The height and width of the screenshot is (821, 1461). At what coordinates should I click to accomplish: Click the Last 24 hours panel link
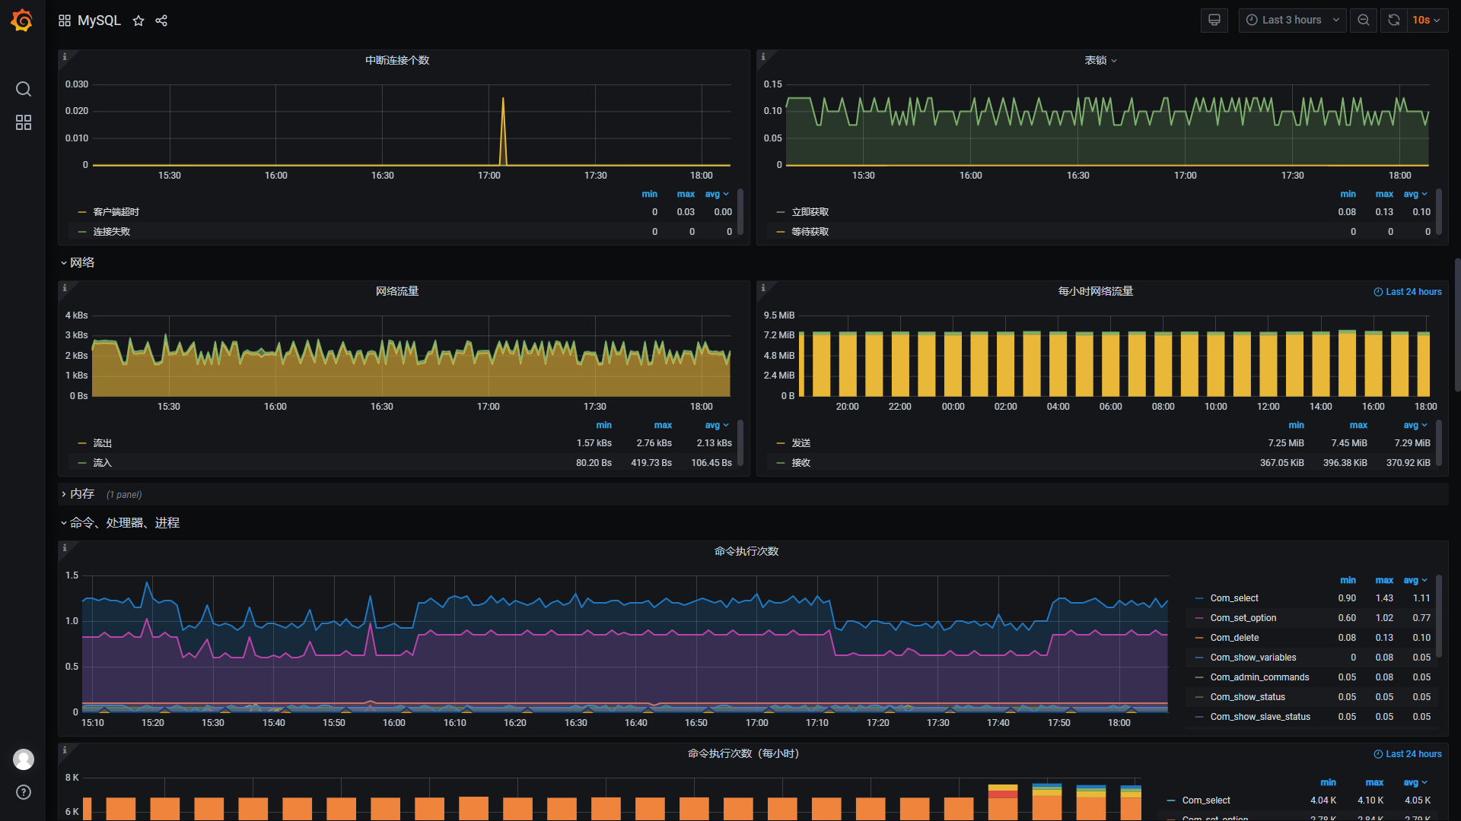[x=1407, y=292]
